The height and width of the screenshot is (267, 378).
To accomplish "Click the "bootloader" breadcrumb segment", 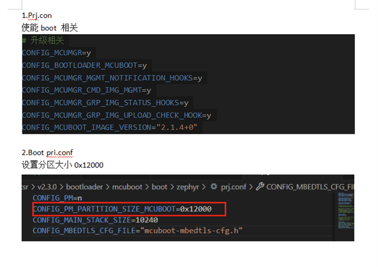I will [x=84, y=187].
